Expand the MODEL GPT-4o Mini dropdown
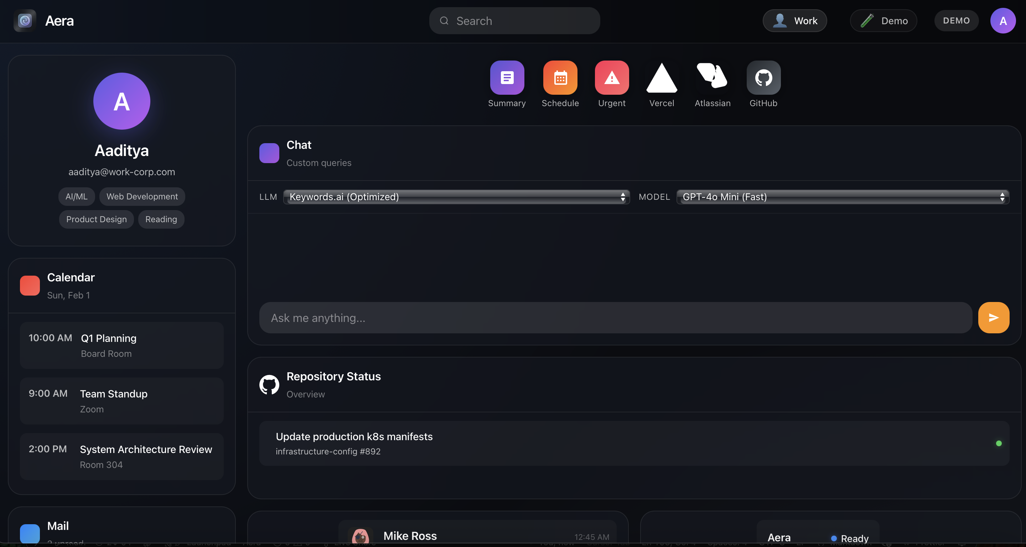Viewport: 1026px width, 547px height. [843, 197]
